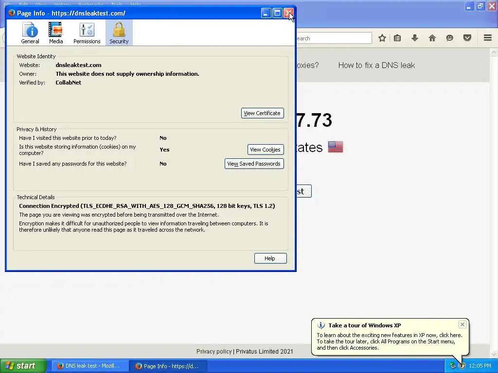Click the Firefox search input field
This screenshot has width=498, height=373.
(x=334, y=38)
